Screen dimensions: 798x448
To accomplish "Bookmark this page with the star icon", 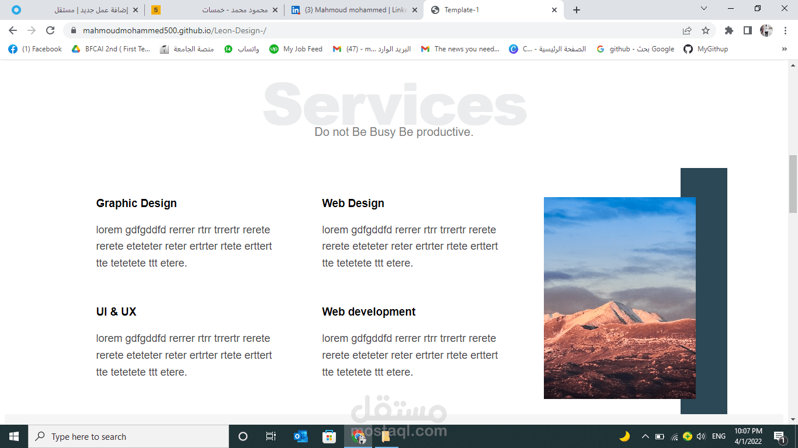I will pos(706,30).
